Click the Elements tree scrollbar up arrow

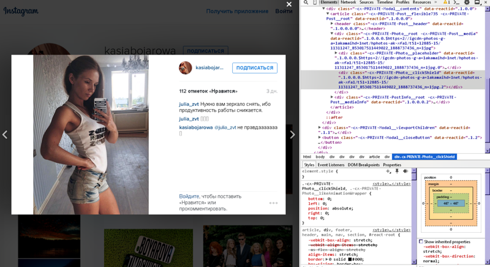click(488, 9)
